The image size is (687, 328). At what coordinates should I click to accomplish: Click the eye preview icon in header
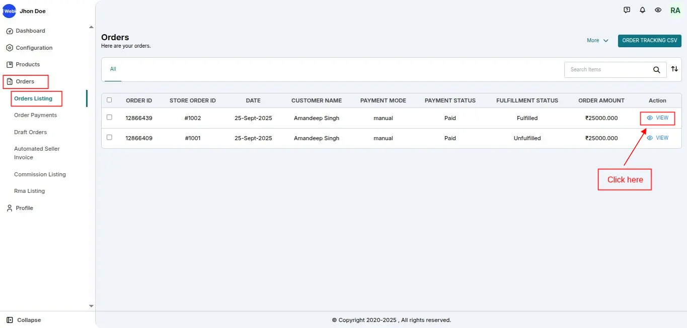click(658, 10)
